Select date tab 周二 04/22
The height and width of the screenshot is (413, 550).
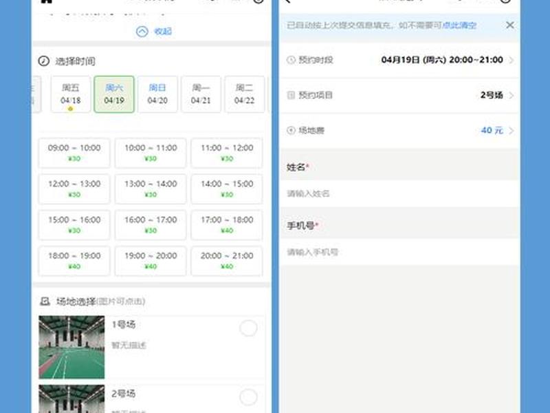pos(245,94)
